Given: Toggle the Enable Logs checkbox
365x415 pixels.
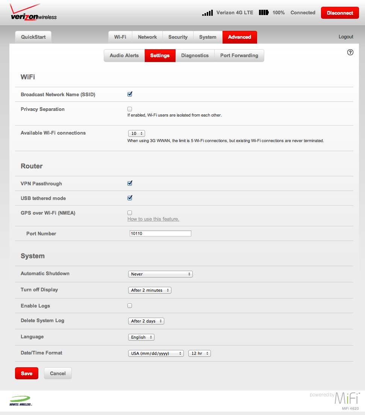Looking at the screenshot, I should (130, 306).
